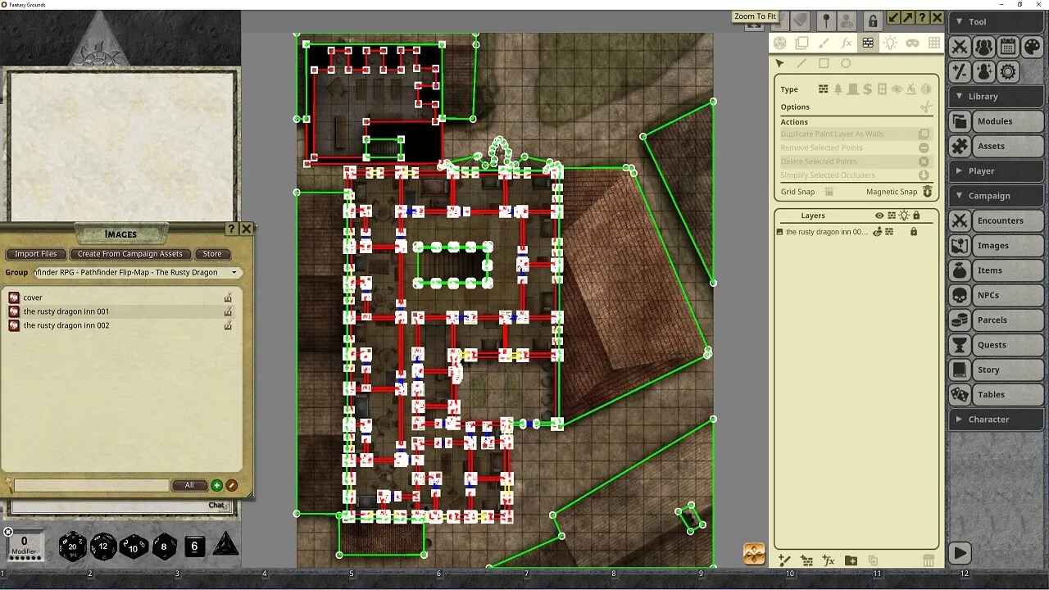This screenshot has height=590, width=1049.
Task: Open the Modifiers plus/minus icon
Action: (x=960, y=71)
